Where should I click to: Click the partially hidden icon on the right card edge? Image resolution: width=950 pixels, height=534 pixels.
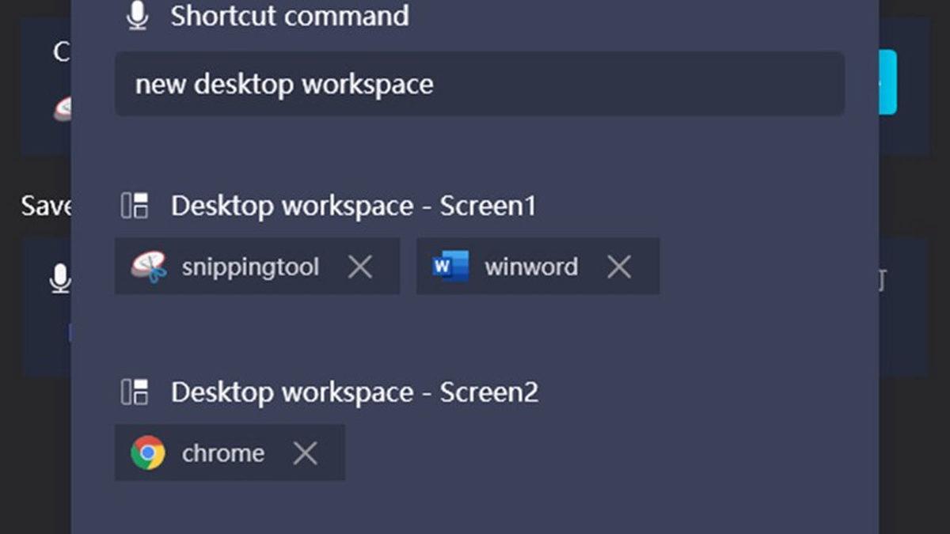pyautogui.click(x=881, y=279)
